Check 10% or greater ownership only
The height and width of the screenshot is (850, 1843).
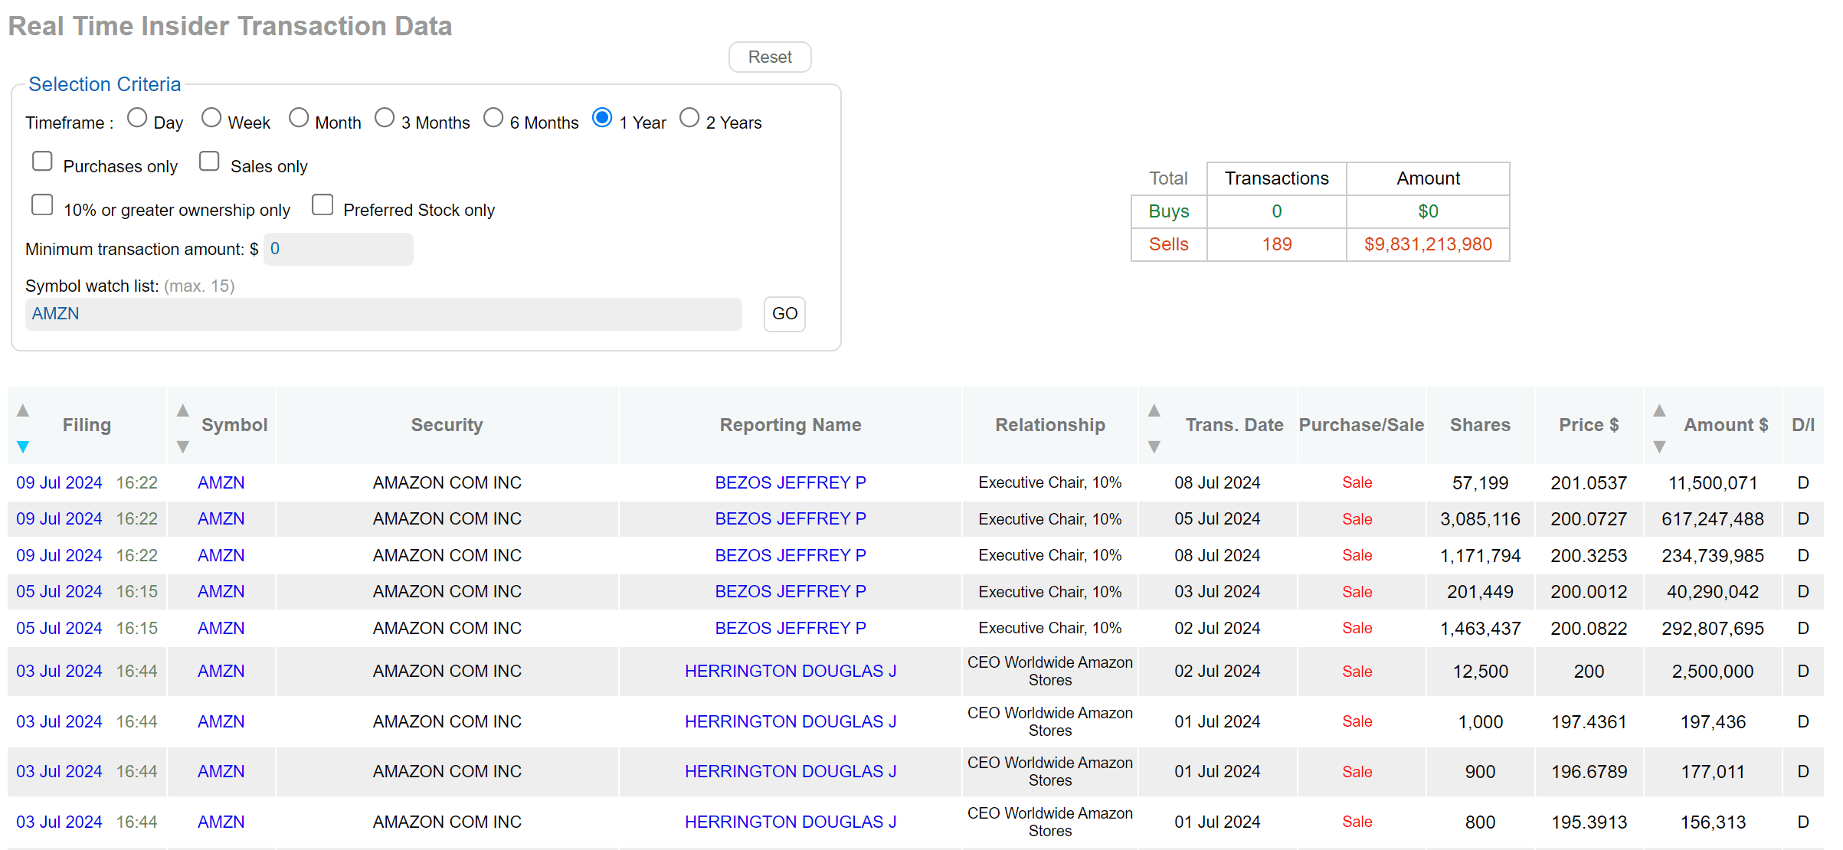[x=42, y=205]
